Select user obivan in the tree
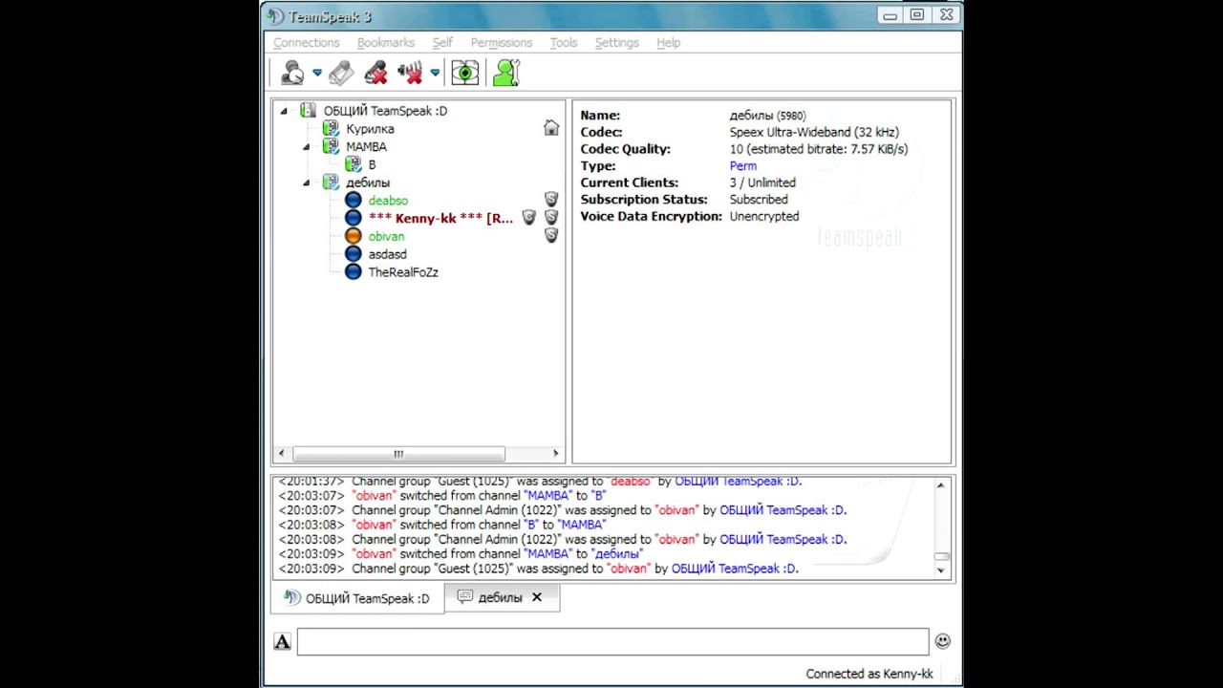Viewport: 1223px width, 688px height. point(386,237)
